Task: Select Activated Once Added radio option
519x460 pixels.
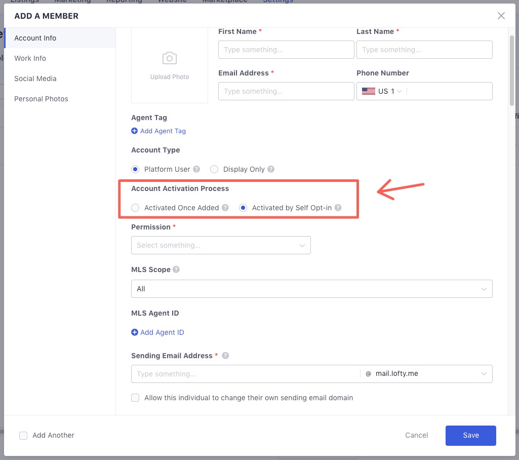Action: (135, 208)
